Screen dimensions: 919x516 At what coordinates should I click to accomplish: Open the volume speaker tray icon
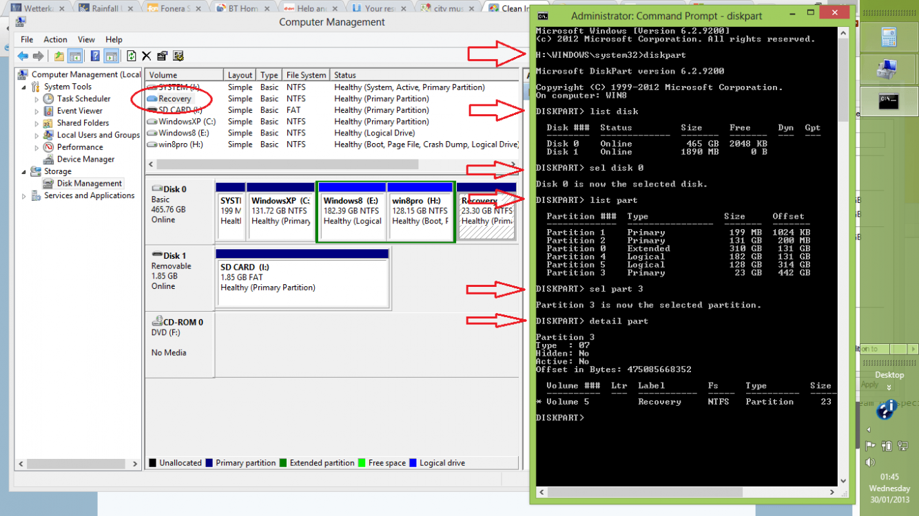pos(871,462)
